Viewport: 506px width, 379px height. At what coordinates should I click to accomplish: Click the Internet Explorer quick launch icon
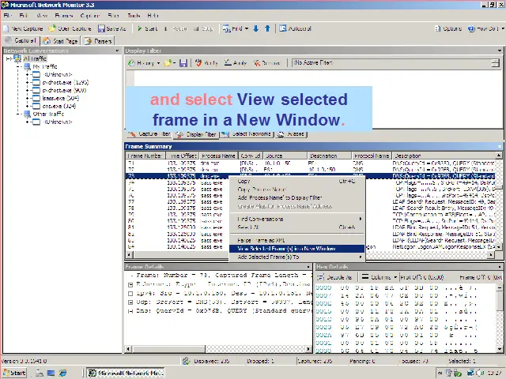[x=62, y=373]
